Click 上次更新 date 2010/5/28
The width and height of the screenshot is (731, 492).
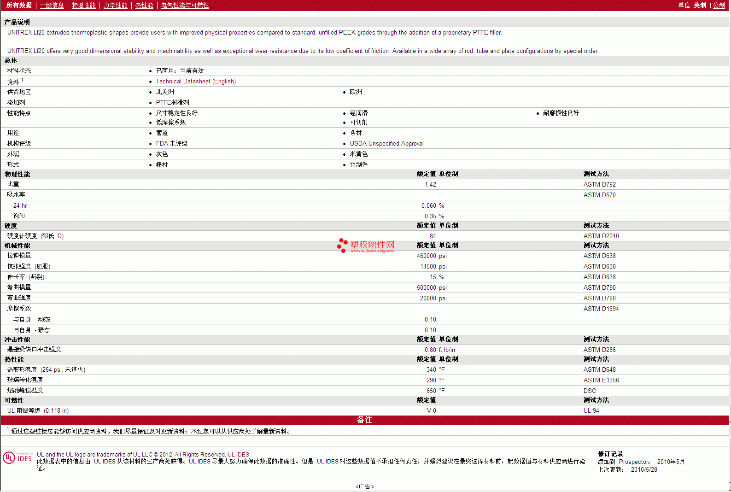point(644,469)
